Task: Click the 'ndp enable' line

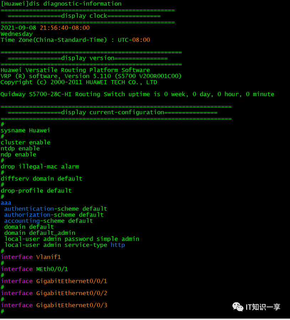Action: pyautogui.click(x=18, y=154)
